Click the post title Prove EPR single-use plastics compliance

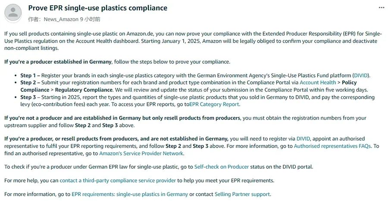(x=98, y=8)
